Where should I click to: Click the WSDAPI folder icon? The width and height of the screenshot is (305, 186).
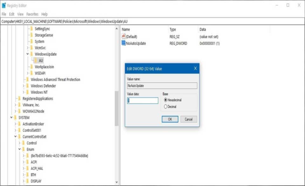[x=31, y=73]
